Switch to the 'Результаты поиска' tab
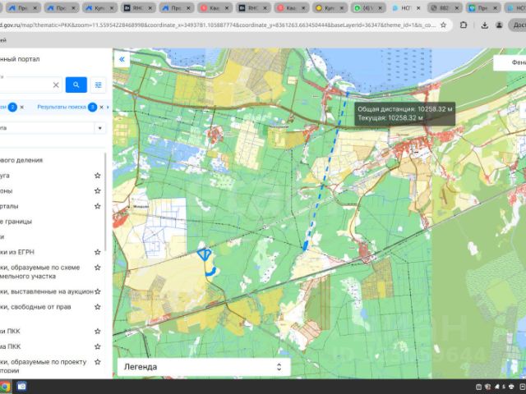The width and height of the screenshot is (526, 394). 62,107
